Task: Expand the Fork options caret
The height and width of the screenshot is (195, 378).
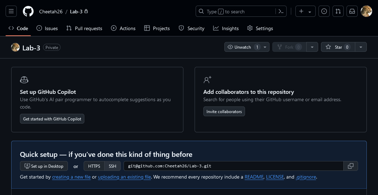Action: tap(312, 47)
